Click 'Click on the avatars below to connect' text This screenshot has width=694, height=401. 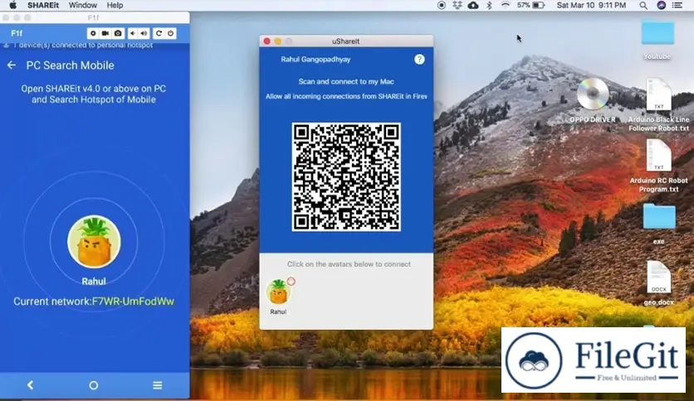(x=349, y=264)
